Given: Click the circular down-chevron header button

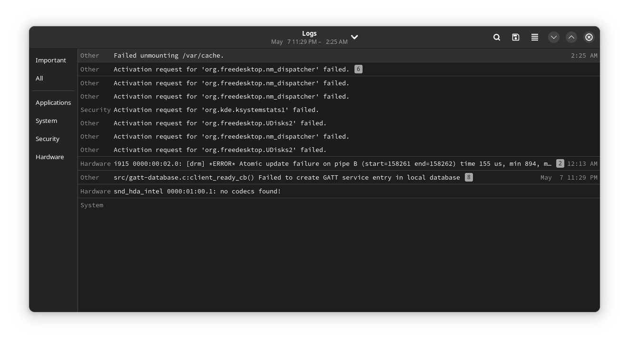Looking at the screenshot, I should pos(554,37).
